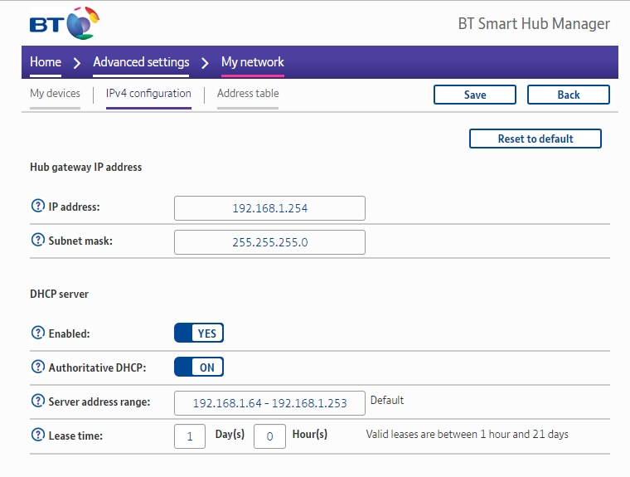Go to Home in breadcrumb
The height and width of the screenshot is (477, 630).
click(46, 62)
